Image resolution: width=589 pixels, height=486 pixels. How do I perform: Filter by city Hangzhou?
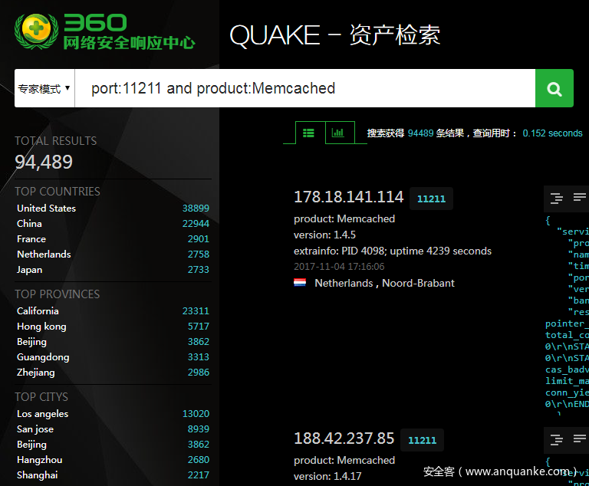tap(39, 460)
